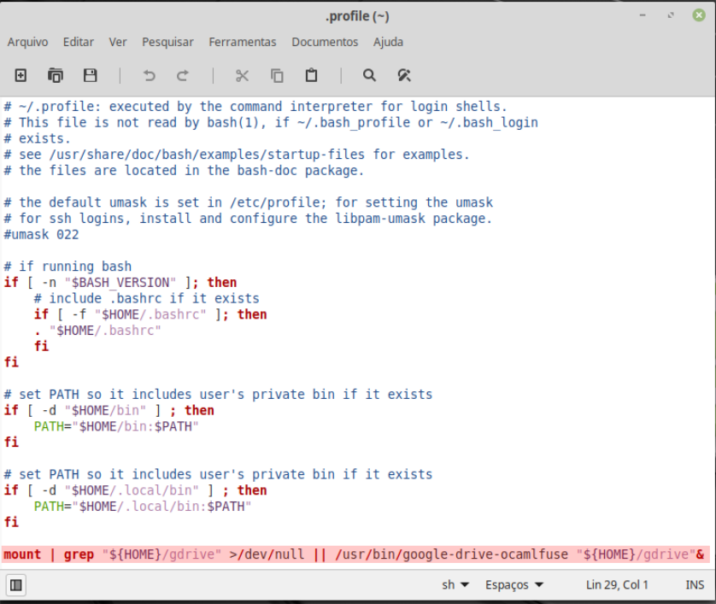This screenshot has height=604, width=716.
Task: Click the '# This file is not read' line
Action: [271, 123]
